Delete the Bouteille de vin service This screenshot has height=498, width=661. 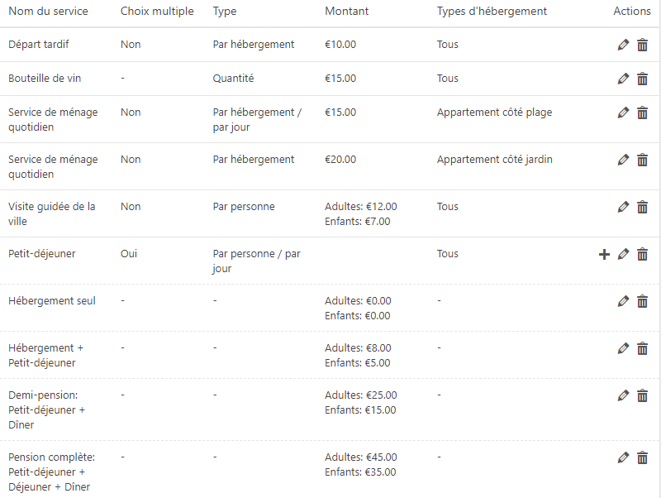[x=642, y=79]
